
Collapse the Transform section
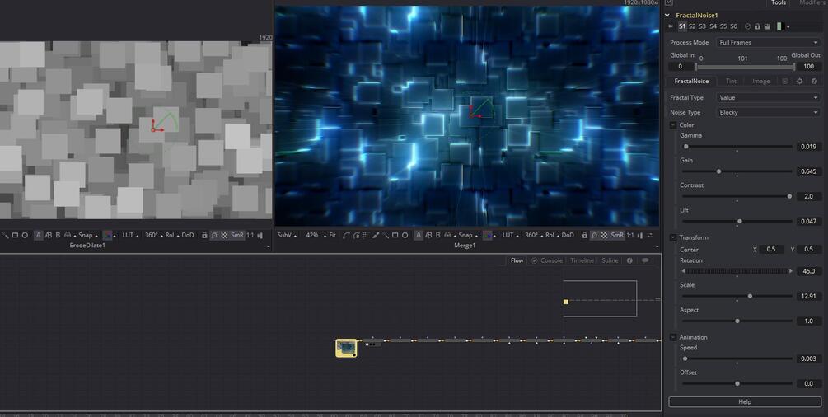[x=673, y=238]
